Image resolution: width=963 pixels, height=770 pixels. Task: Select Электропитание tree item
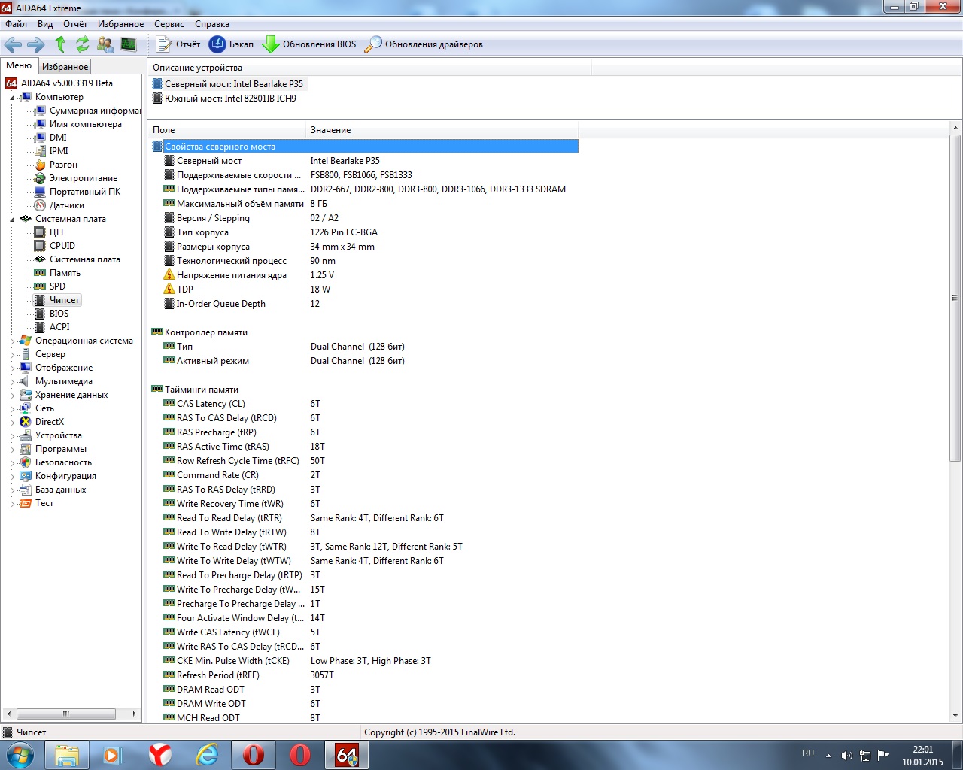(x=84, y=178)
